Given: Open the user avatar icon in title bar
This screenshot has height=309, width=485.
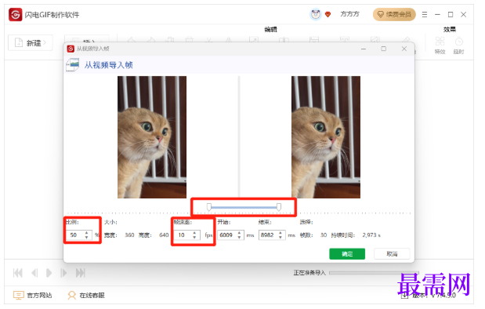Looking at the screenshot, I should pos(316,14).
